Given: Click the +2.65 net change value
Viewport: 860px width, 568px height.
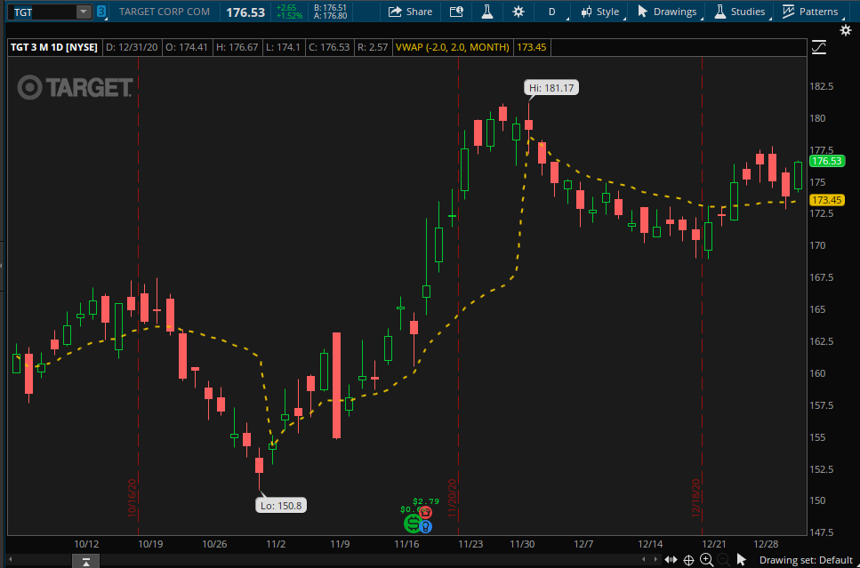Looking at the screenshot, I should pos(287,8).
